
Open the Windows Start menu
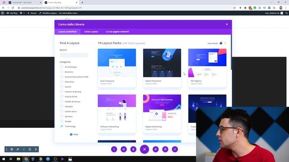(4, 159)
